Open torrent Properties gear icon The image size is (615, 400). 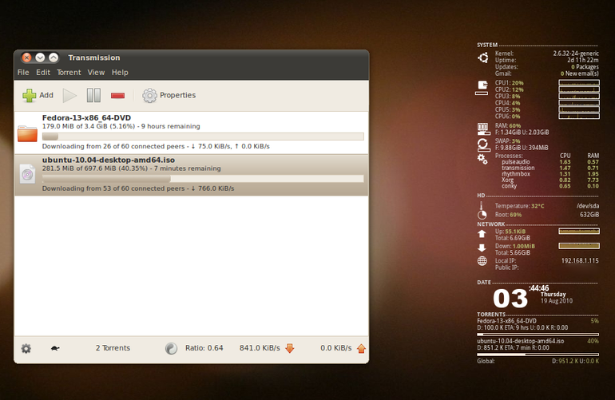[149, 95]
